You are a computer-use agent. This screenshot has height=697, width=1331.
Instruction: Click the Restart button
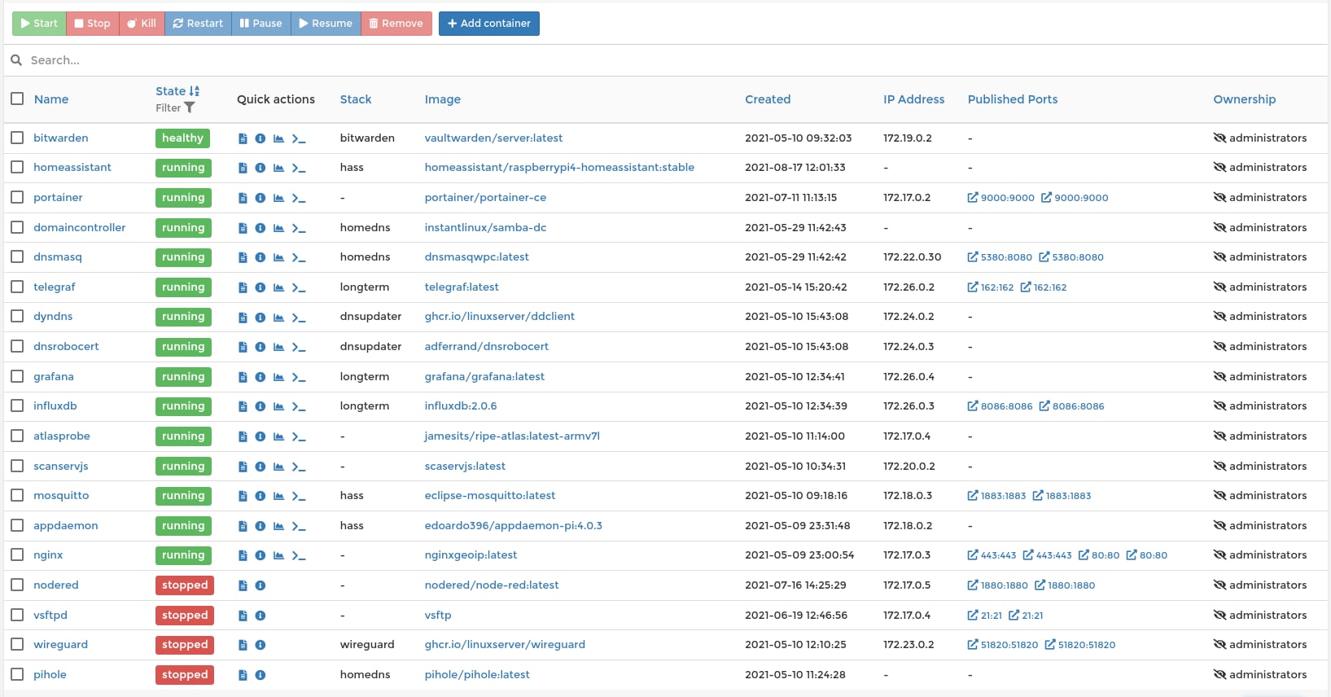point(198,24)
